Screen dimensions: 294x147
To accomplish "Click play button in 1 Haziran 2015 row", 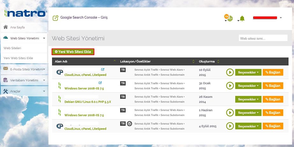I will pos(230,113).
